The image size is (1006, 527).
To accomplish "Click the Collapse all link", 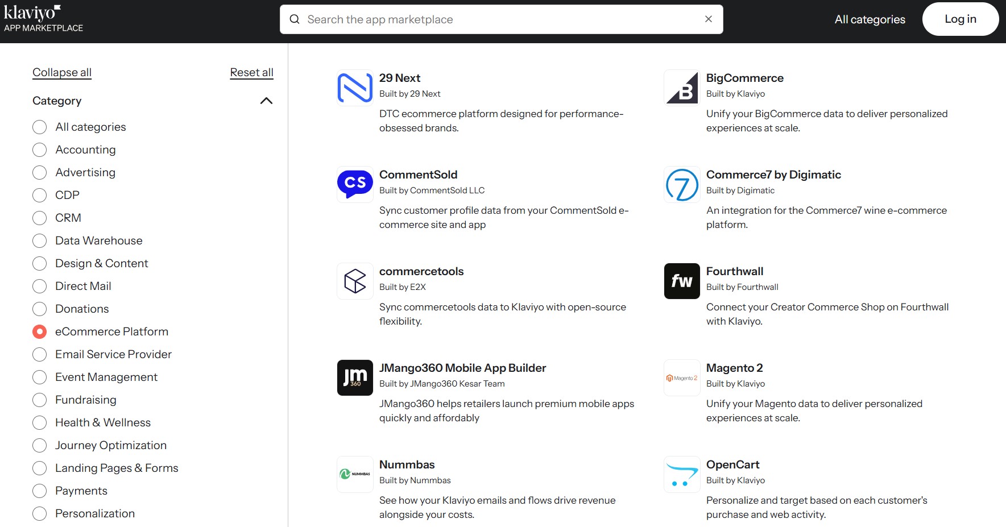I will [62, 72].
